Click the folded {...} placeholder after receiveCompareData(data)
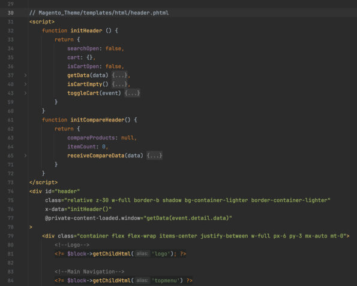This screenshot has height=286, width=357. [154, 156]
